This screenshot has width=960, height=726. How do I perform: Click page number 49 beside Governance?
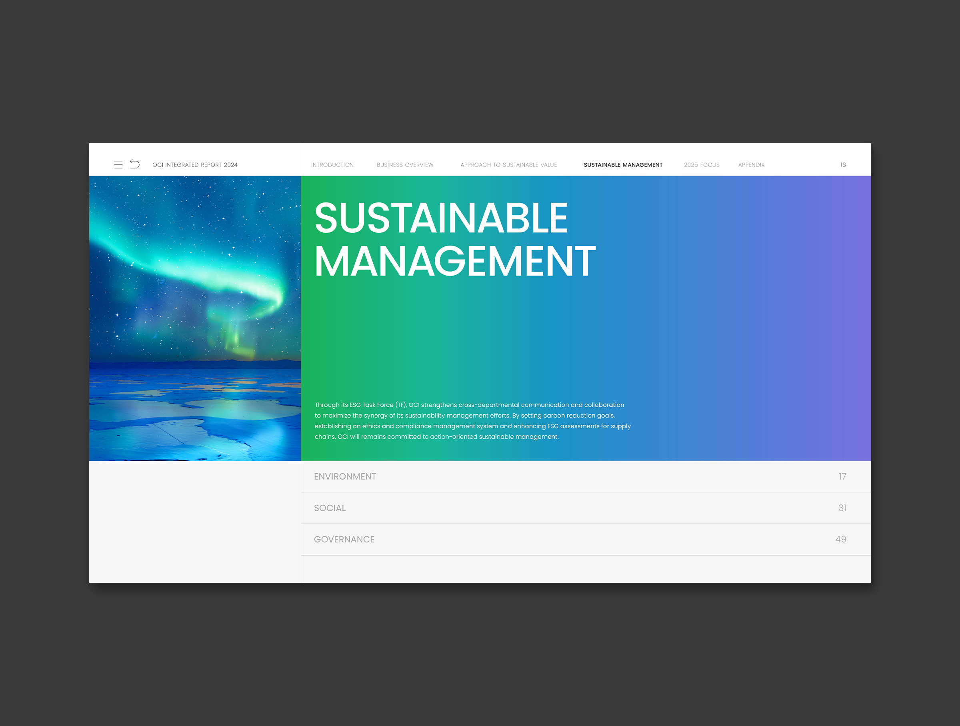pos(841,540)
